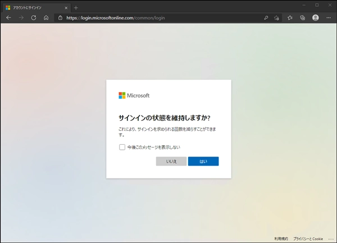Maximize the browser window

click(x=317, y=5)
